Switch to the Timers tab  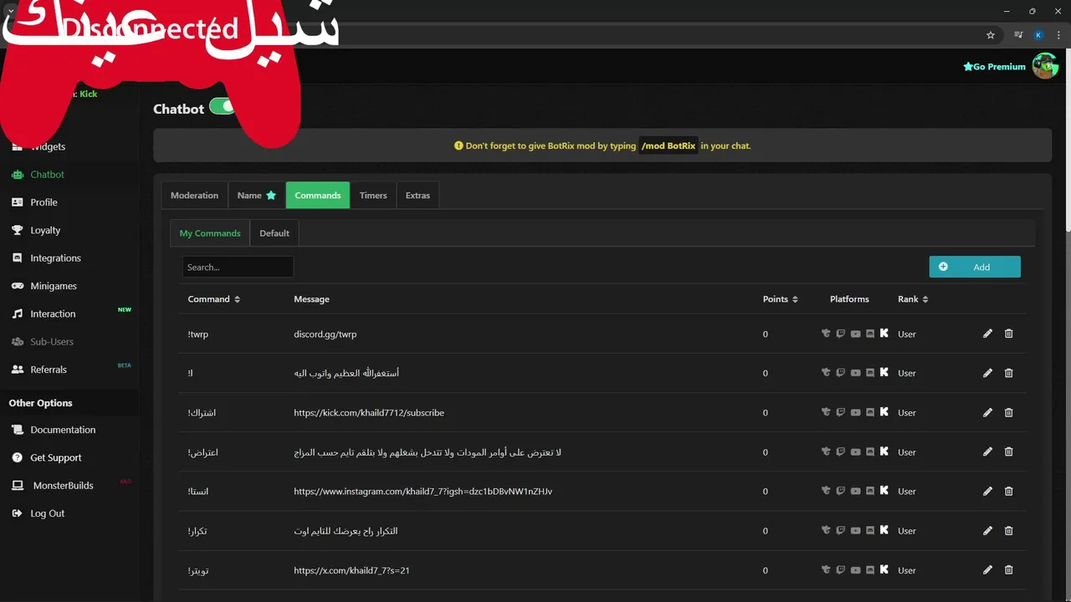point(373,195)
